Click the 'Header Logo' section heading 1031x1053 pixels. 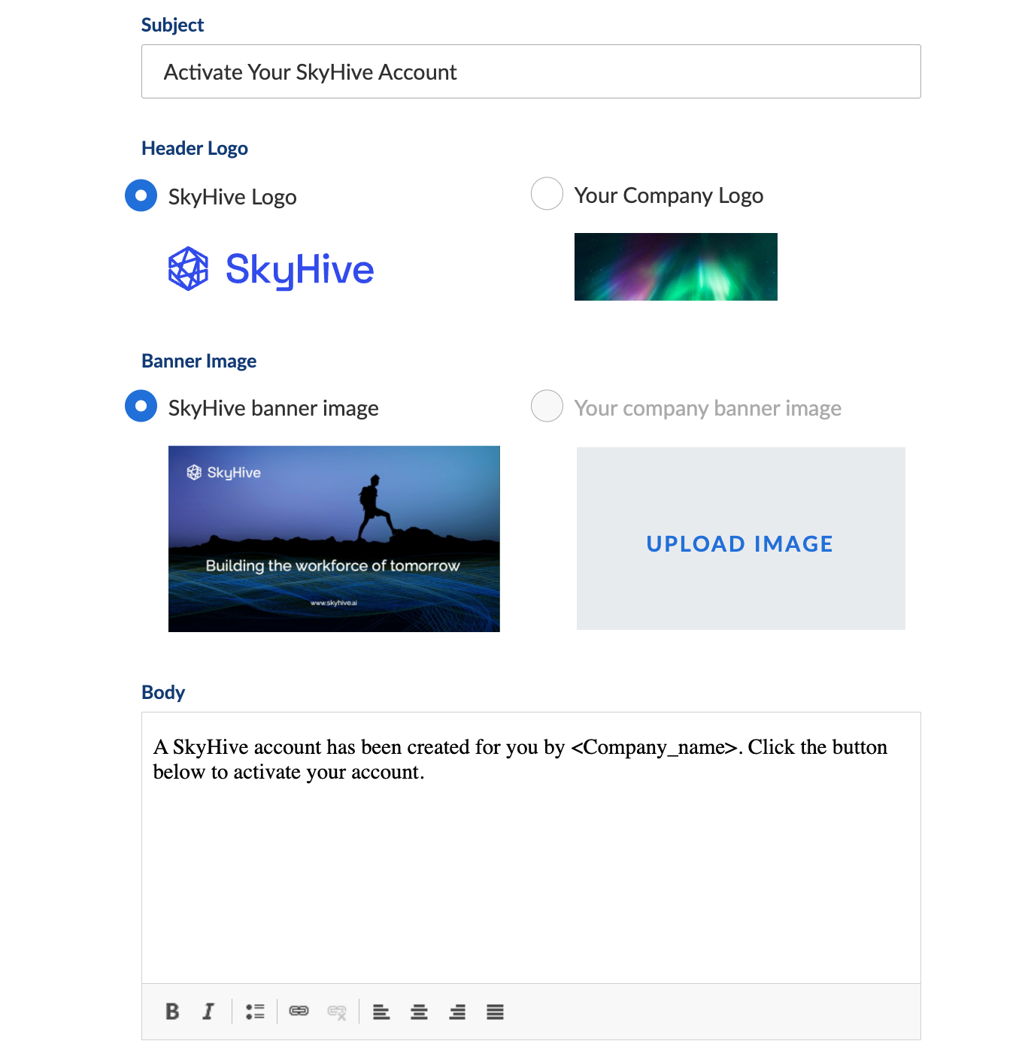click(x=195, y=149)
